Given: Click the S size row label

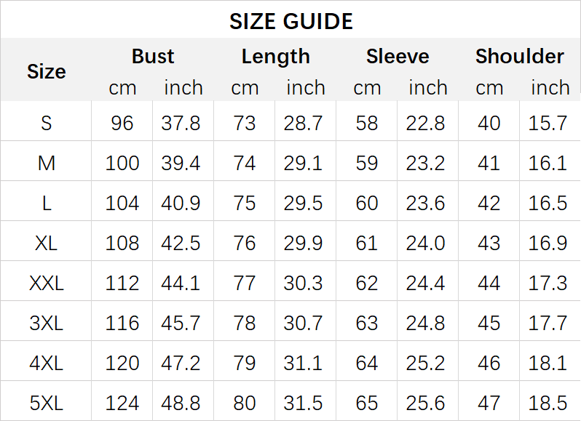Looking at the screenshot, I should [47, 123].
